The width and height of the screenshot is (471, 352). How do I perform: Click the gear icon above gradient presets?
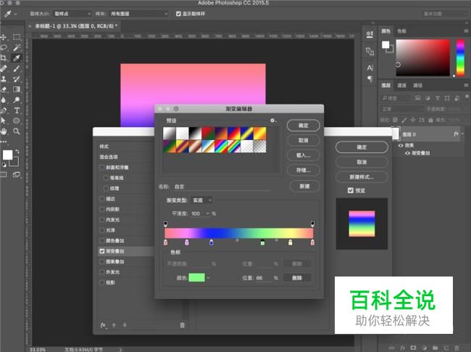point(272,120)
